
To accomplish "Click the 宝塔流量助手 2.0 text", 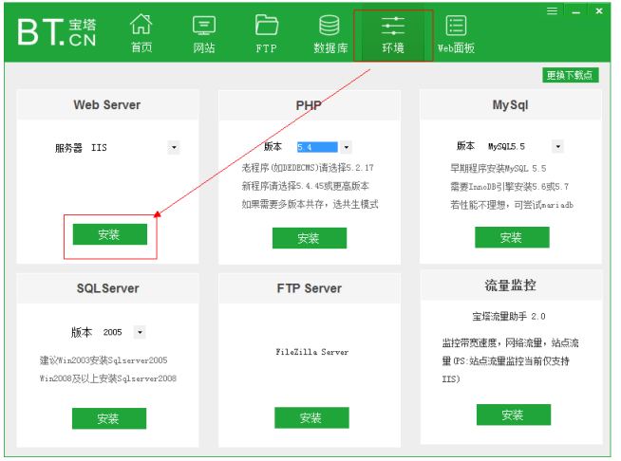I will [509, 316].
